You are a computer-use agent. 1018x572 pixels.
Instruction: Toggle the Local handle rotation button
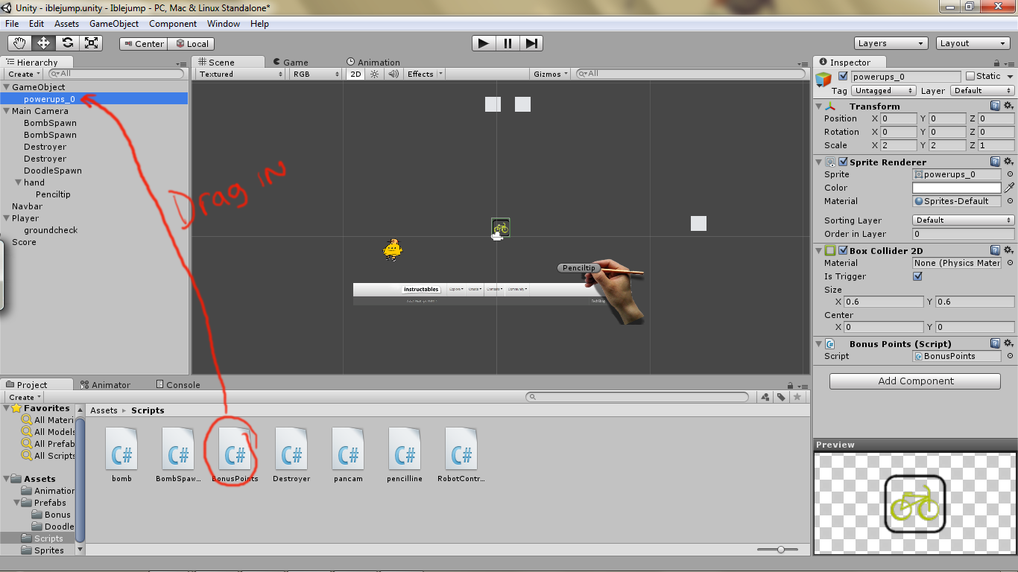coord(191,44)
